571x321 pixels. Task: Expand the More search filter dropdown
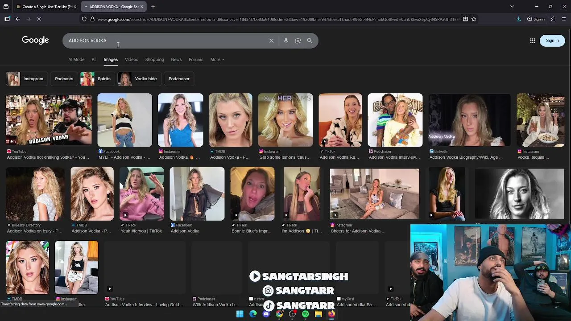coord(217,59)
